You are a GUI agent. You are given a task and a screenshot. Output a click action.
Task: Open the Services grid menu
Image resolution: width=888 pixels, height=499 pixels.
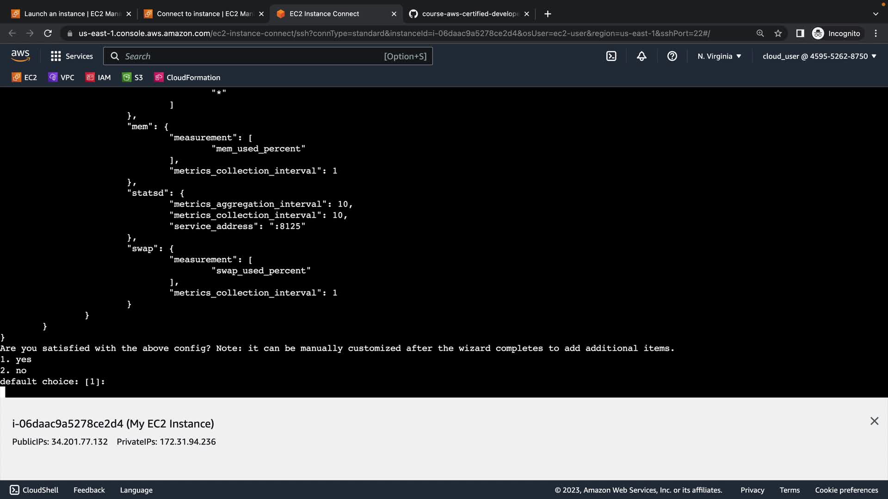[x=72, y=56]
